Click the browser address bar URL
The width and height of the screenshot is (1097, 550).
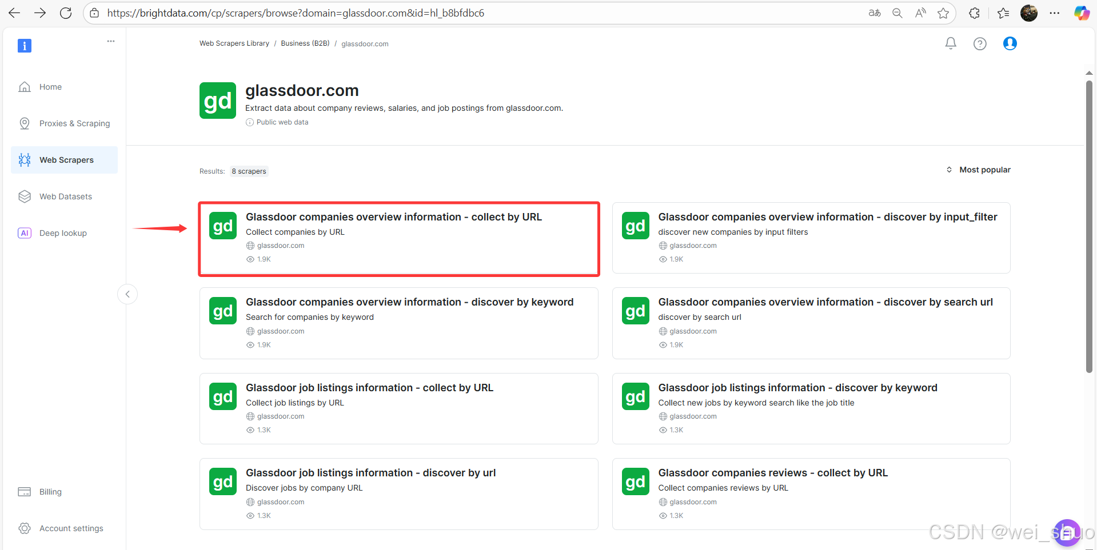tap(296, 13)
